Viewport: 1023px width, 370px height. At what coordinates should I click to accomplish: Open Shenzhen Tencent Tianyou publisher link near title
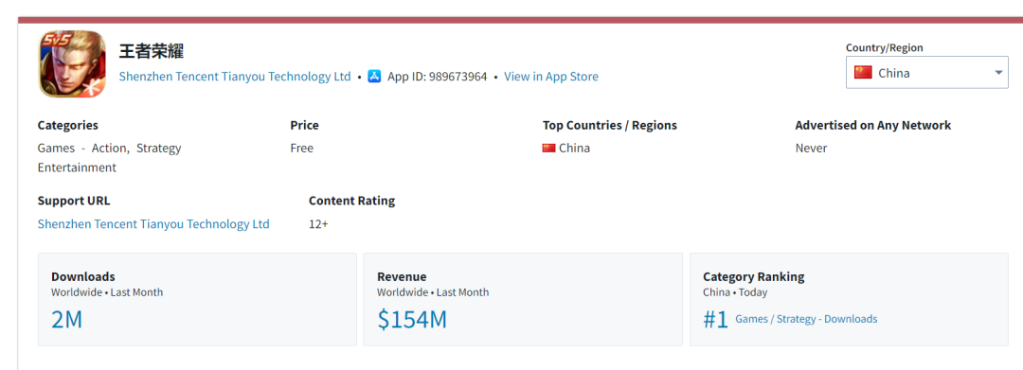click(x=235, y=77)
